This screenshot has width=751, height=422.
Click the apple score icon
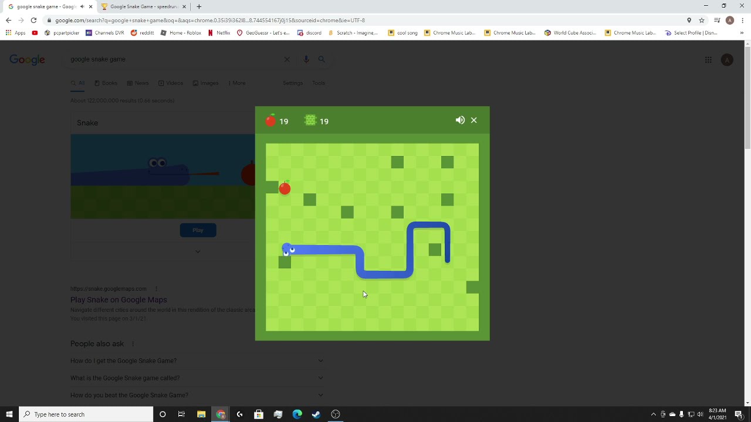pyautogui.click(x=270, y=121)
